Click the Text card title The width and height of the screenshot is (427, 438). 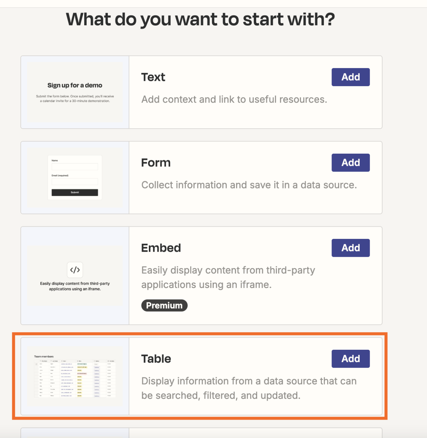coord(153,77)
